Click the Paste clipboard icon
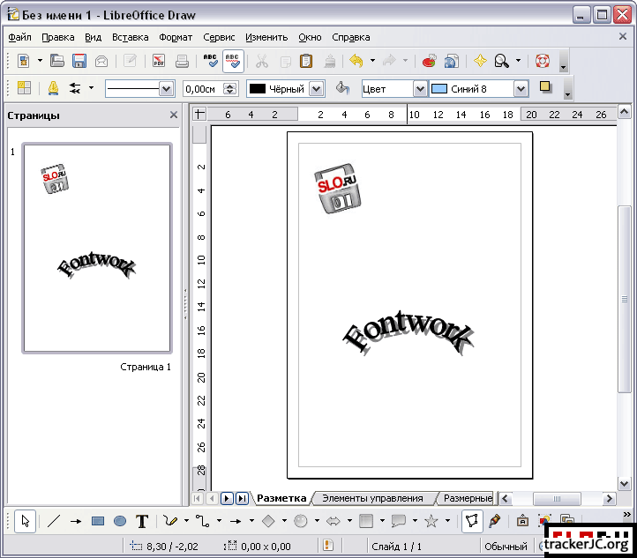 306,61
